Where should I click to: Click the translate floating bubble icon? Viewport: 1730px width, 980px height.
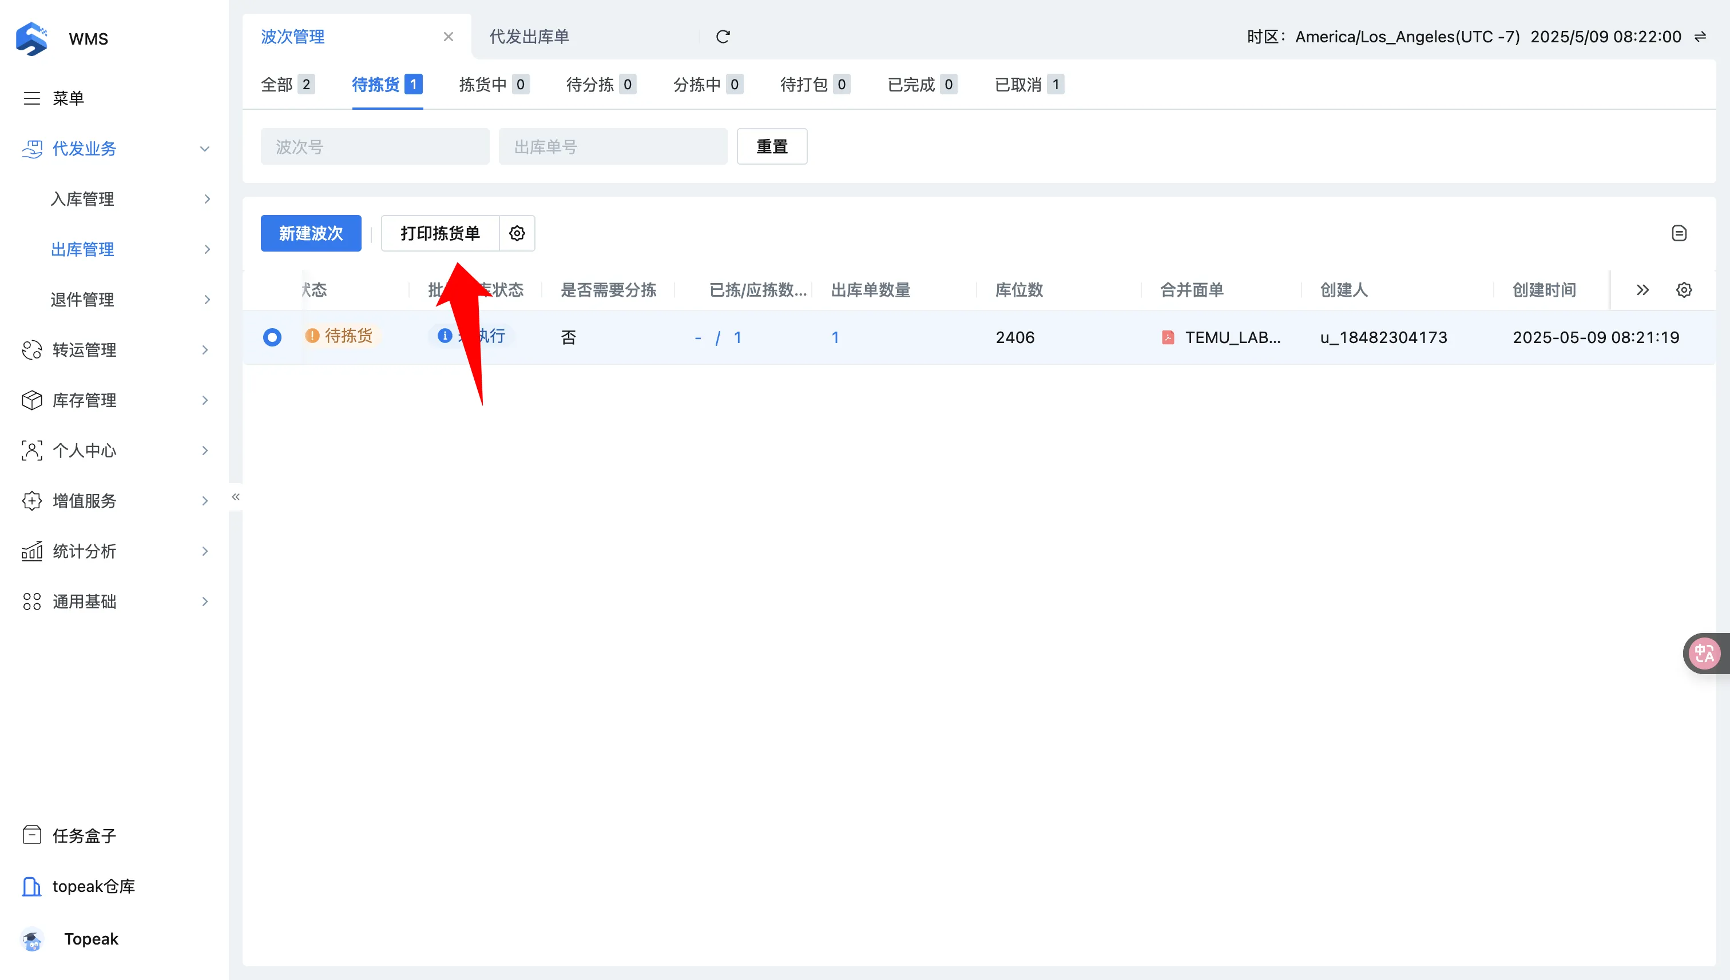(1704, 653)
